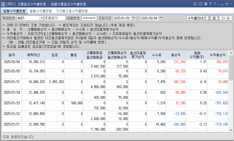Pin the window with the pushpin icon
This screenshot has width=234, height=141.
click(x=206, y=4)
